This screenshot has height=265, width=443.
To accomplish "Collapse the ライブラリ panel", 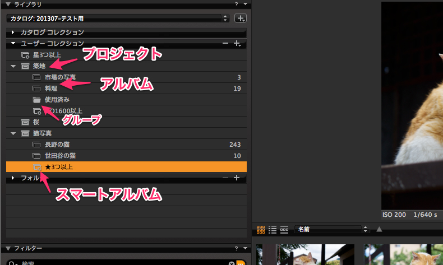I will click(7, 4).
